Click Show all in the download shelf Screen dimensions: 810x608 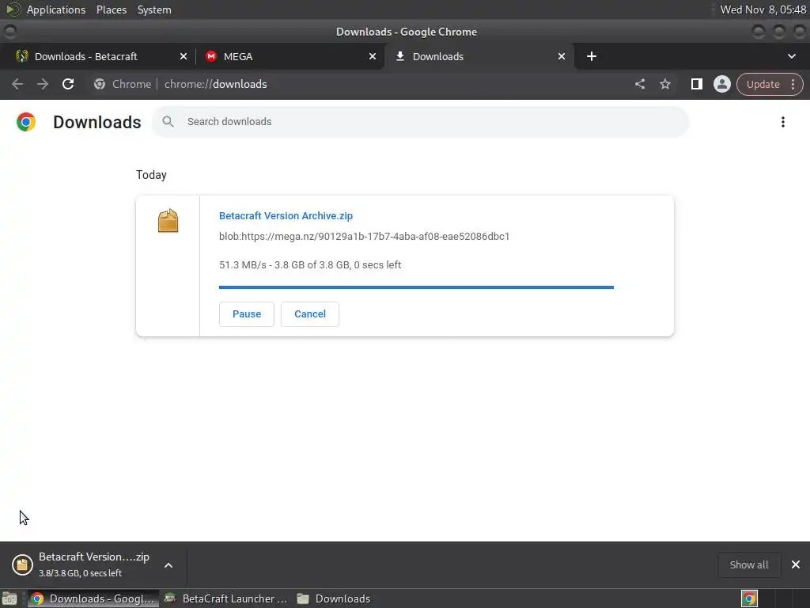coord(749,564)
